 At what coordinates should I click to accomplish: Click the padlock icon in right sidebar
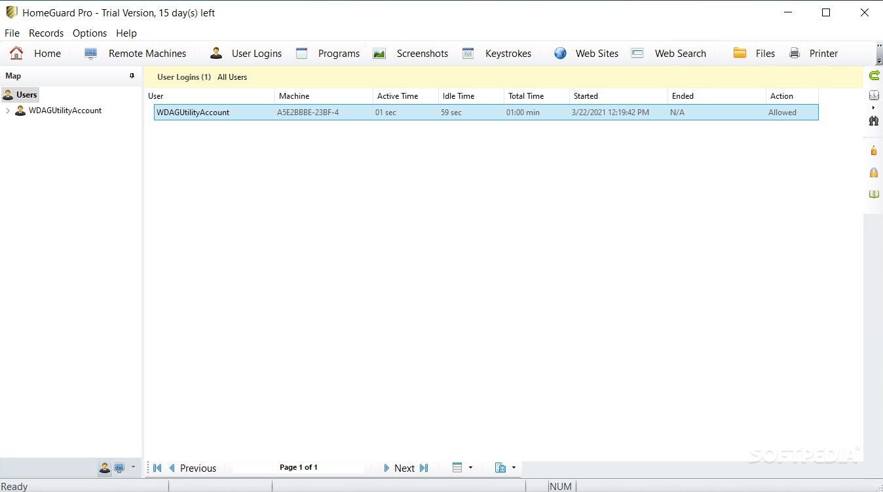click(874, 173)
